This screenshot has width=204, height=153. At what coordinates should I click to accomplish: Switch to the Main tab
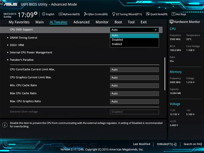click(40, 22)
